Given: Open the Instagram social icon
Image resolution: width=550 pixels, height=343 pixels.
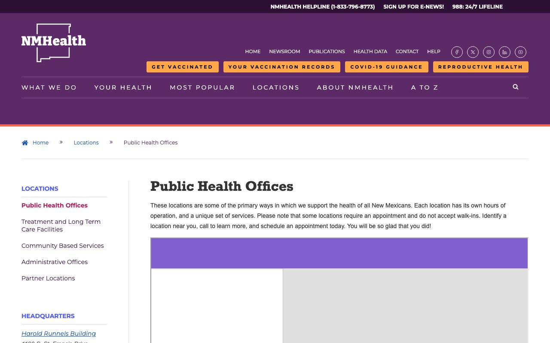Looking at the screenshot, I should click(x=489, y=52).
